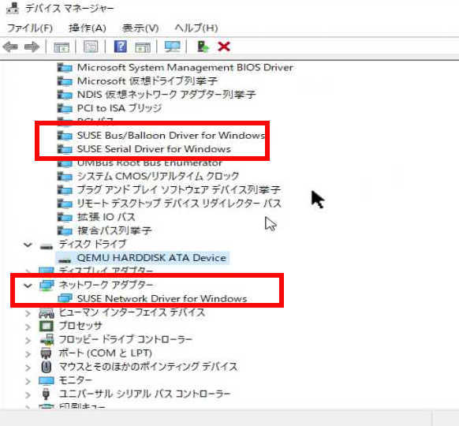This screenshot has height=426, width=459.
Task: Select システム CMOS/リアルタイム クロック
Action: 158,176
